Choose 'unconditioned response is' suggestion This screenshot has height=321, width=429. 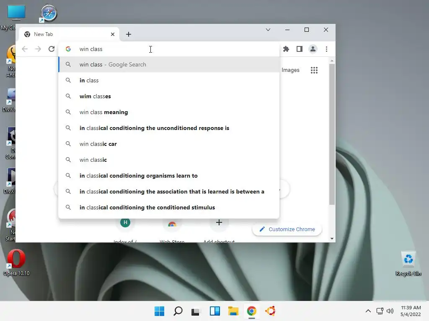coord(169,128)
